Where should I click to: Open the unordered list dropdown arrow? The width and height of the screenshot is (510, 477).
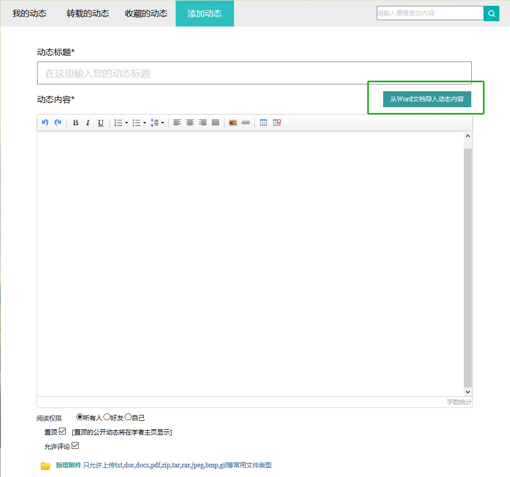[x=144, y=123]
